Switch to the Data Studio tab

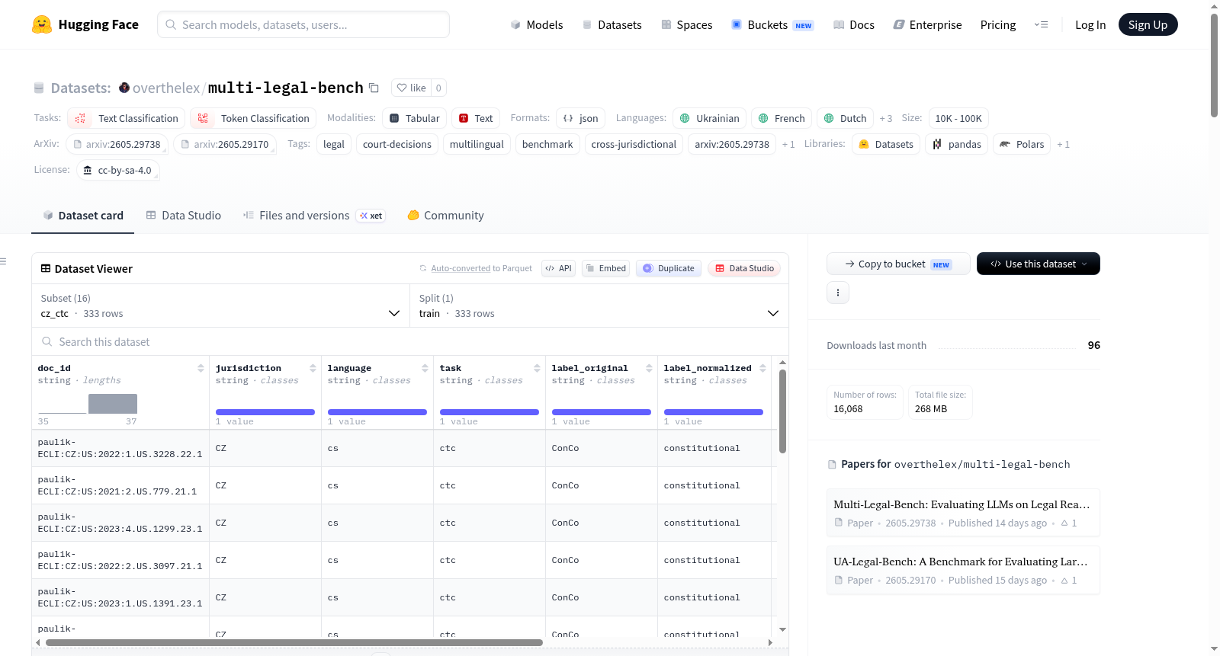pyautogui.click(x=184, y=216)
